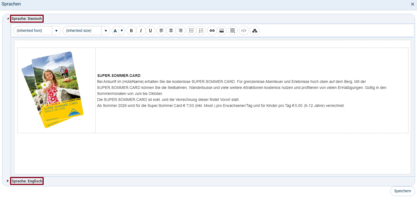Insert a hyperlink
Screen dimensions: 417x198
pyautogui.click(x=212, y=31)
